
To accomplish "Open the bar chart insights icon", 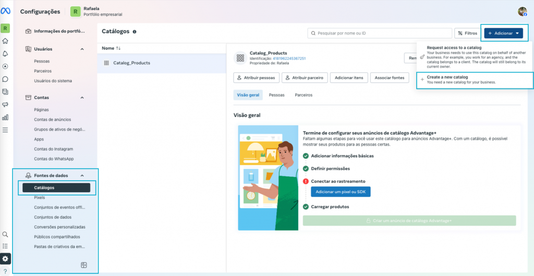I will point(5,117).
